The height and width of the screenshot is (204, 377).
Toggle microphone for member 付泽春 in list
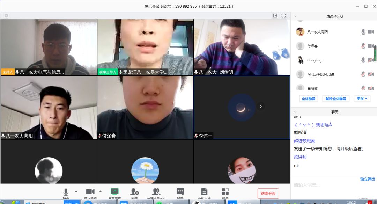[x=363, y=46]
